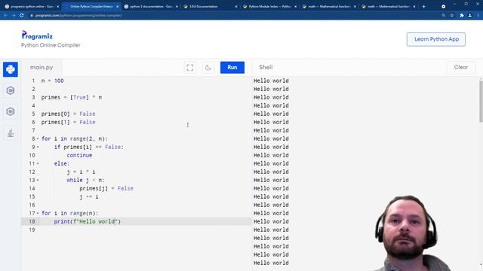Open the page zoom magnifier icon
Viewport: 483px width, 271px height.
[444, 15]
